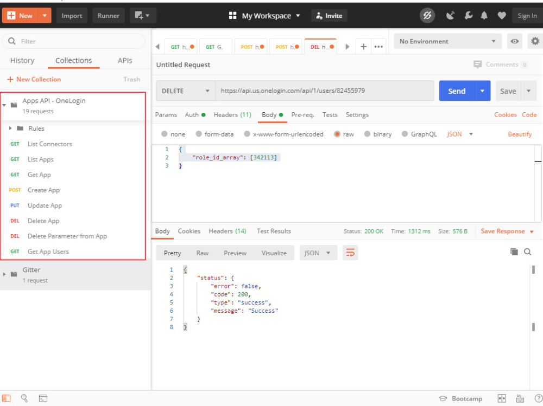Open the response JSON format dropdown

(318, 253)
